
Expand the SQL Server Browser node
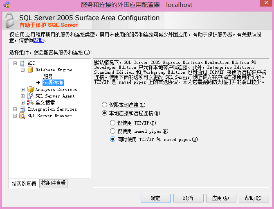point(15,116)
